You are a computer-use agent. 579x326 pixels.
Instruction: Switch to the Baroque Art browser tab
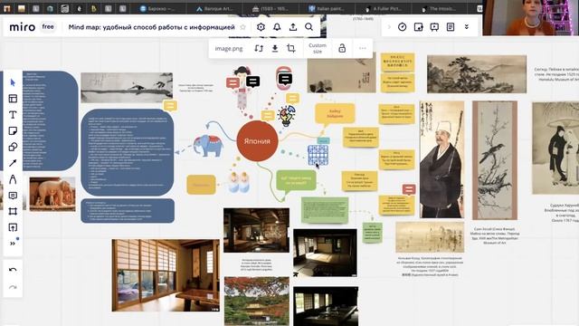215,8
